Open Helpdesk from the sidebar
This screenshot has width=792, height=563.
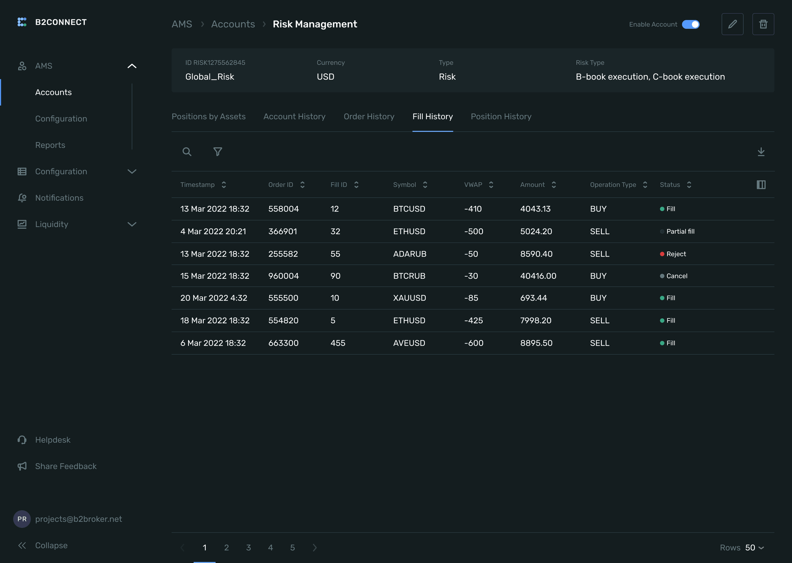(52, 440)
